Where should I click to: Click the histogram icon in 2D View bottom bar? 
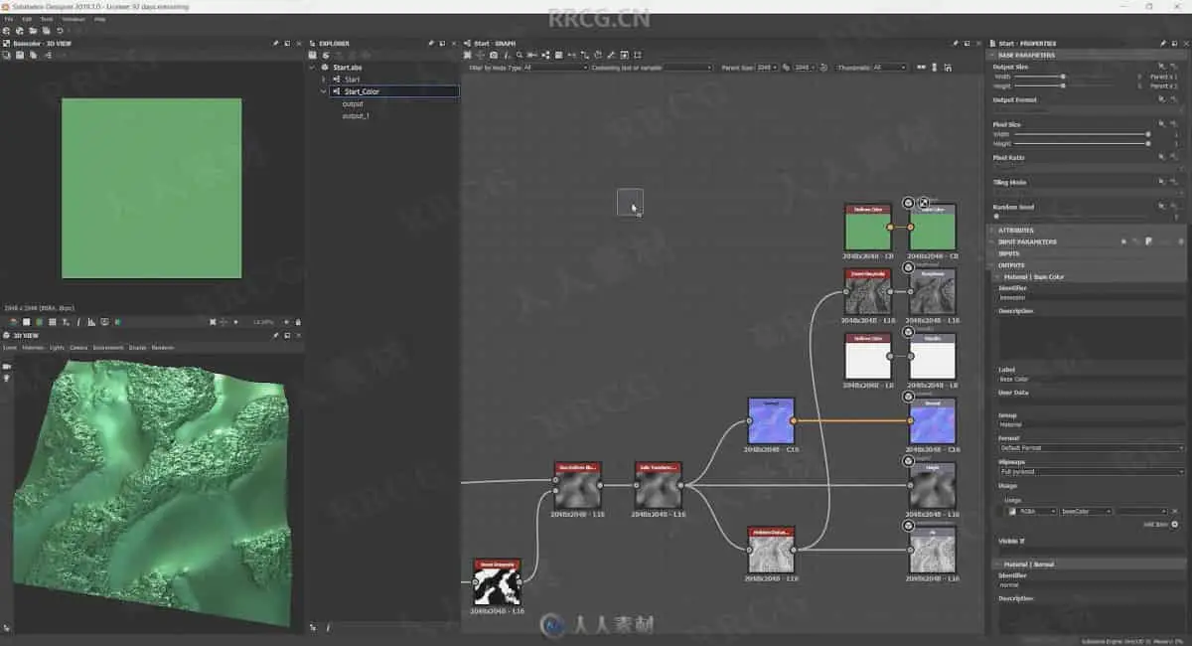[x=90, y=322]
